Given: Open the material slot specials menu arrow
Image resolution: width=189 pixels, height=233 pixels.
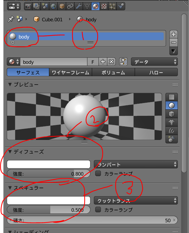Looking at the screenshot, I should pos(173,51).
